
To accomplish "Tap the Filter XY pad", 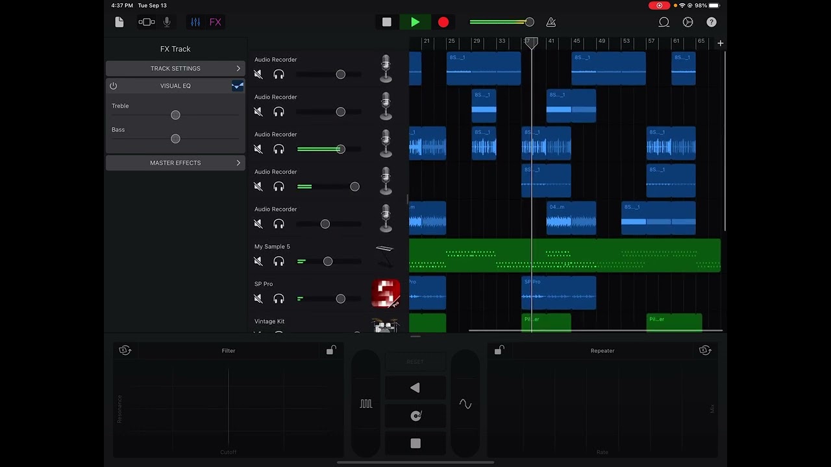I will 229,407.
